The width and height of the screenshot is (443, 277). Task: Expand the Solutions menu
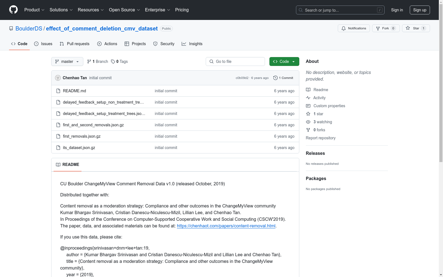pyautogui.click(x=61, y=10)
